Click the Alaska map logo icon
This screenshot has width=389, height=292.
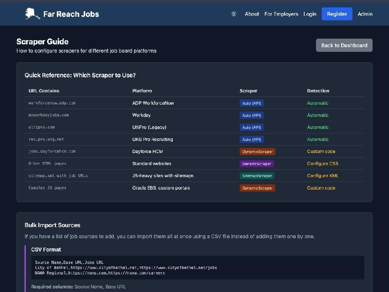pos(33,14)
